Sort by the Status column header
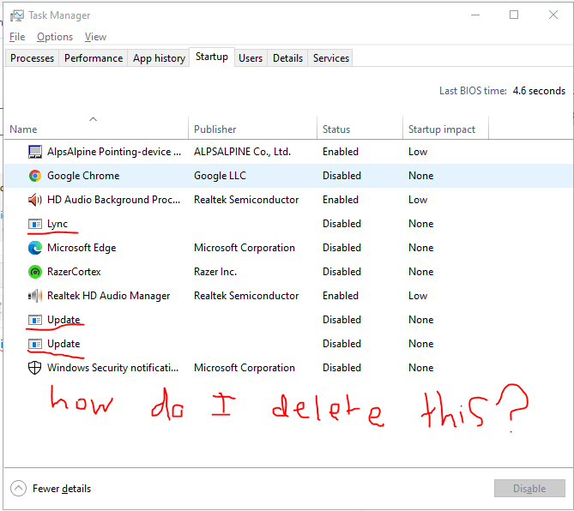Screen dimensions: 574x511 tap(360, 128)
